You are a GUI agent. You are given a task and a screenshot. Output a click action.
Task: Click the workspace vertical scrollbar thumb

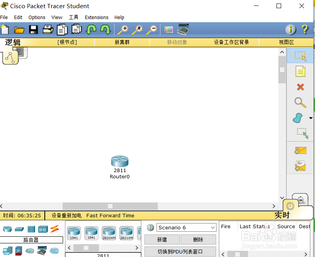282,70
